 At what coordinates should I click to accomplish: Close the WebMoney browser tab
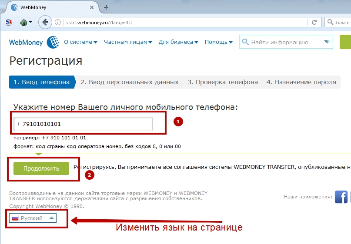click(91, 7)
